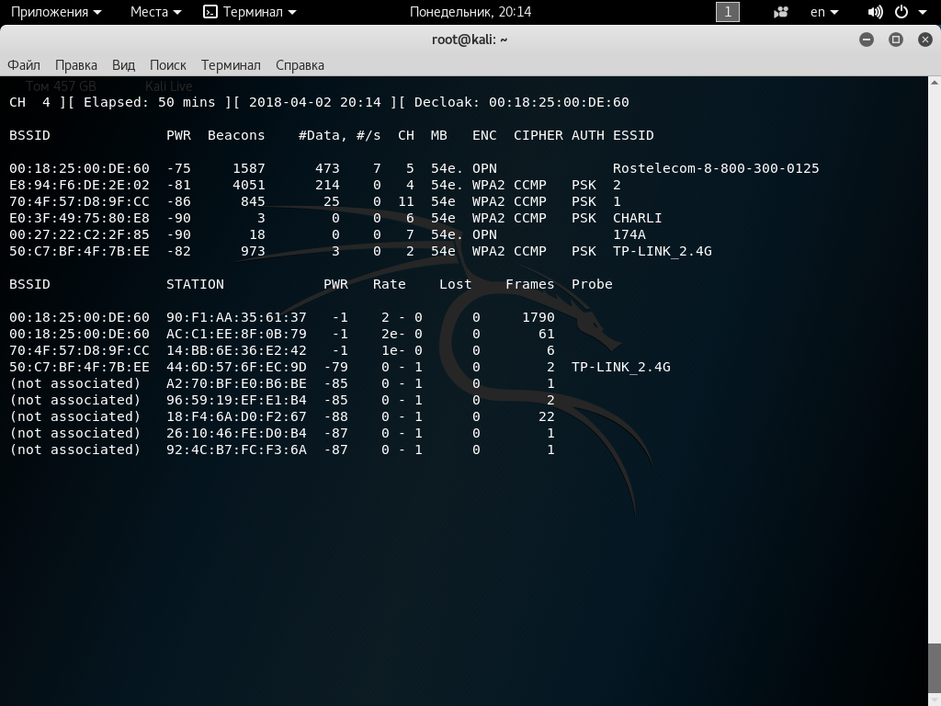Image resolution: width=941 pixels, height=706 pixels.
Task: Open the Поиск menu
Action: (x=168, y=65)
